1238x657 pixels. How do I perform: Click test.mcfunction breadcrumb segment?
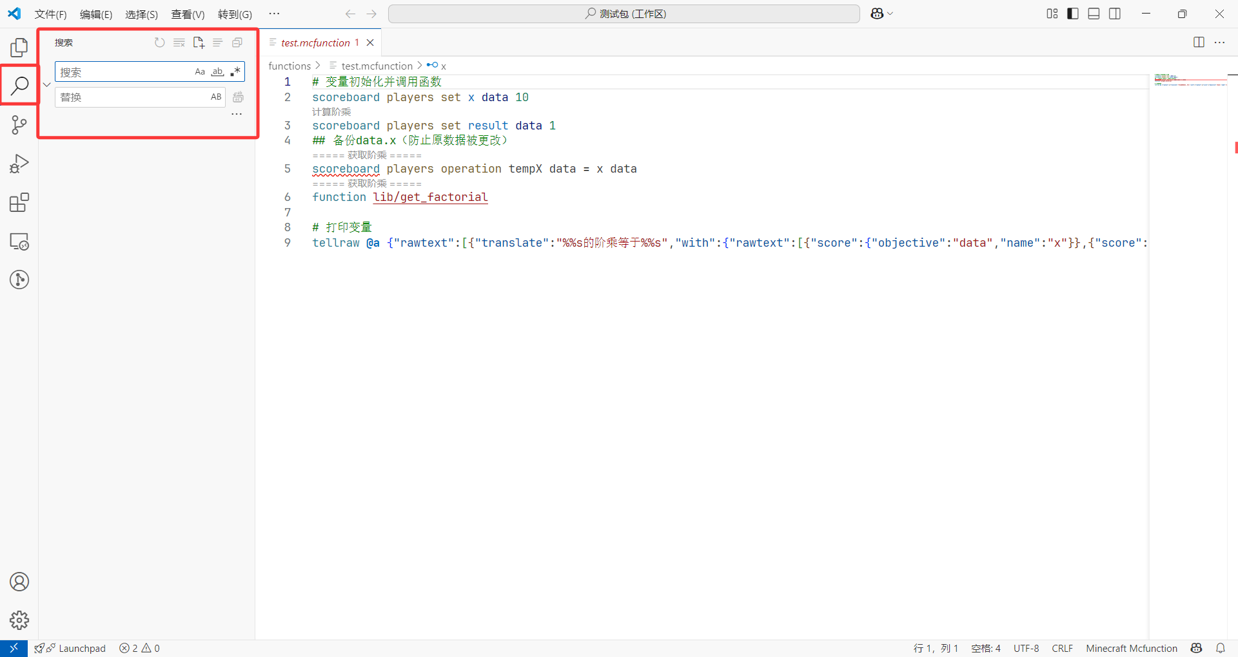click(x=377, y=66)
